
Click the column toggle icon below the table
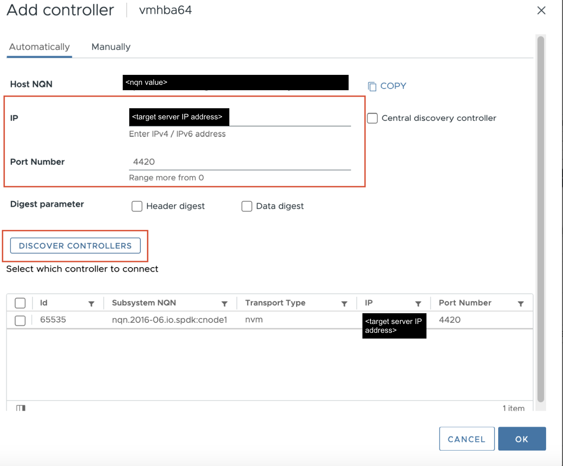click(x=21, y=408)
